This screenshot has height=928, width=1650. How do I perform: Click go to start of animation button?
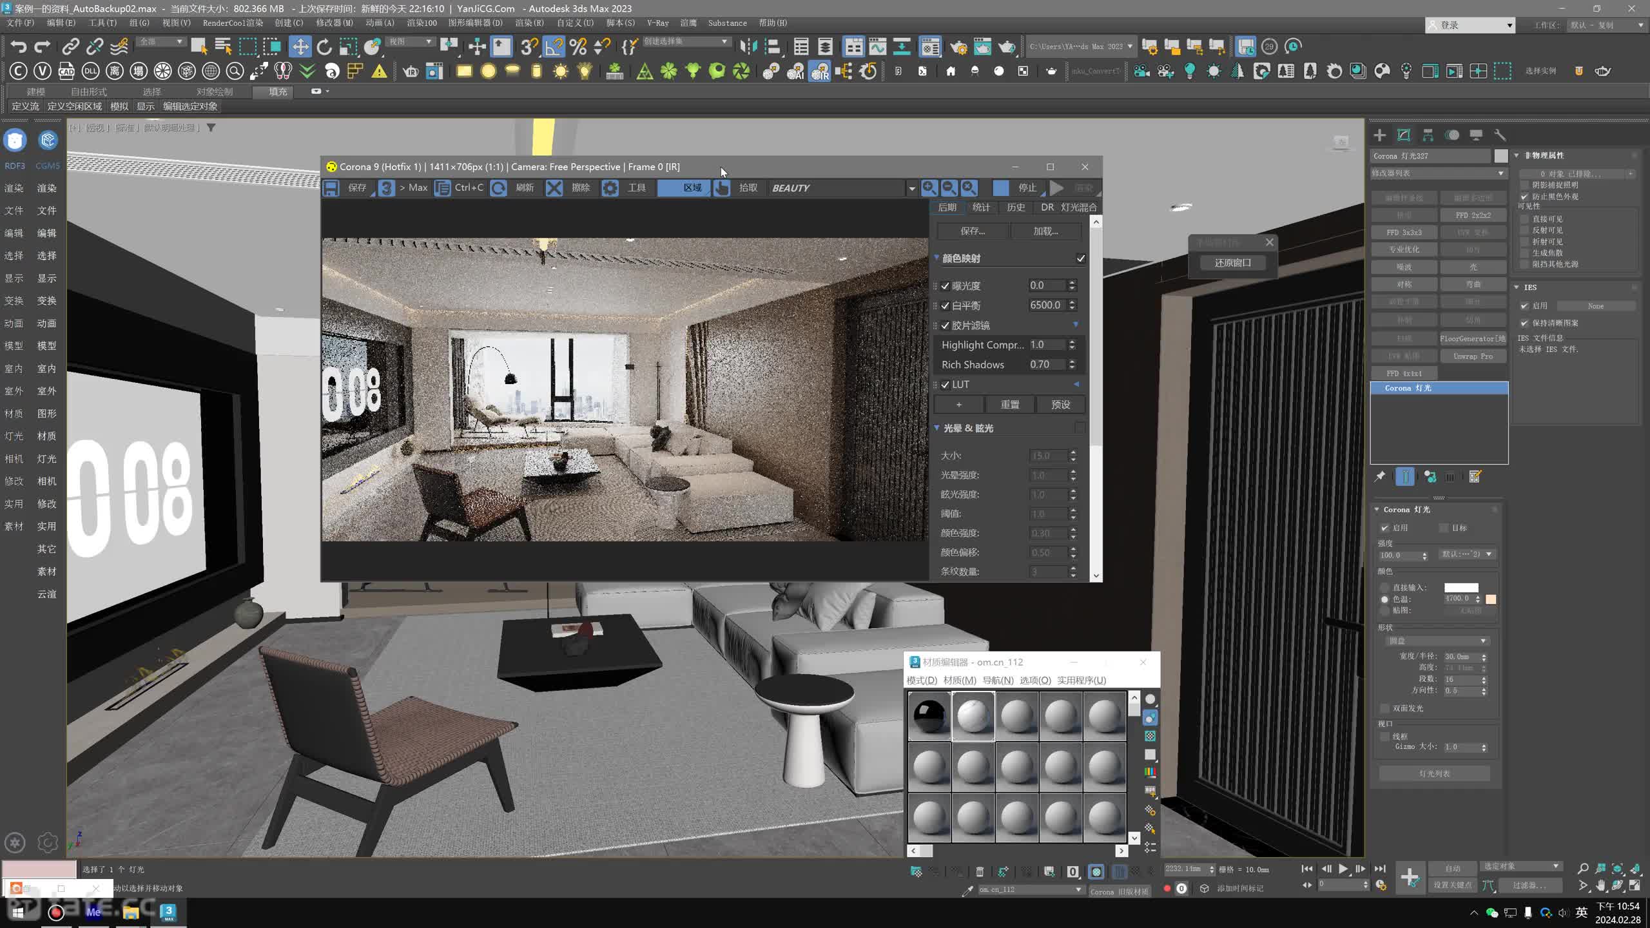coord(1306,869)
